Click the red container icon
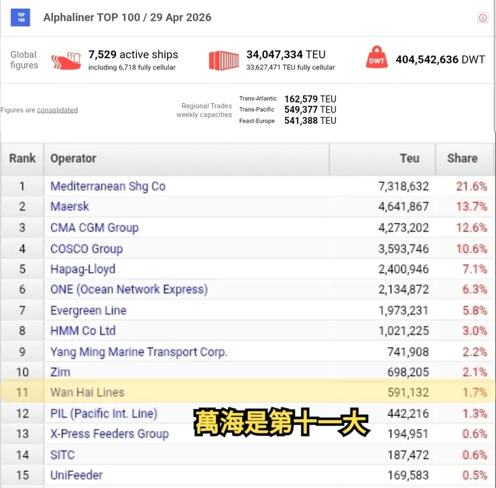 click(x=224, y=60)
